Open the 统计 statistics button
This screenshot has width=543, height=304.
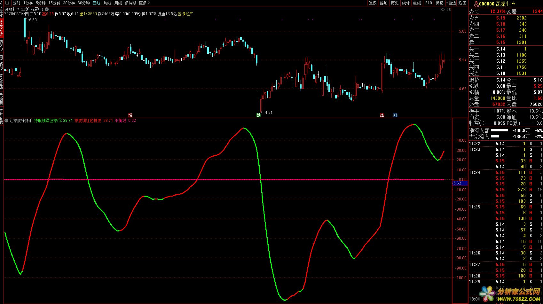pyautogui.click(x=406, y=3)
